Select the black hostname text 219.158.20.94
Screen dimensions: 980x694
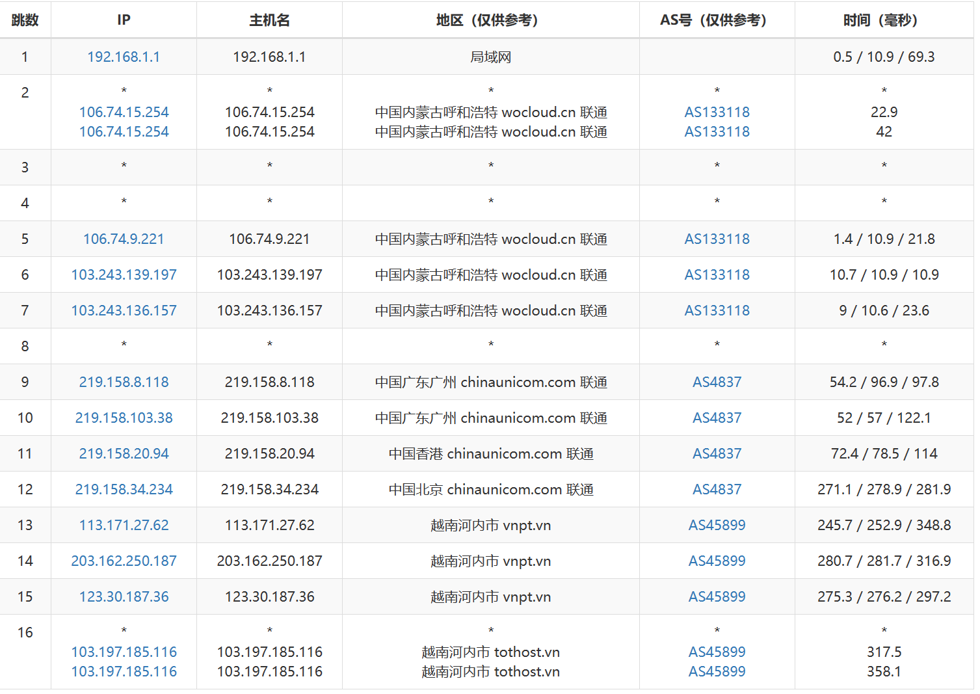(x=269, y=454)
